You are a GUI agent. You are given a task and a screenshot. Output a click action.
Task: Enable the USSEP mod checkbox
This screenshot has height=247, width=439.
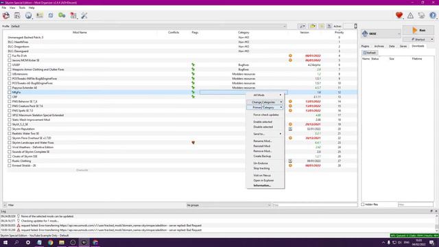coord(10,64)
